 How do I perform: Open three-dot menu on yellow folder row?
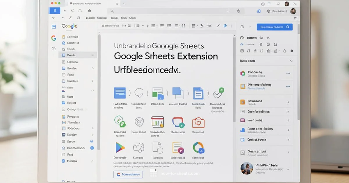[x=288, y=86]
